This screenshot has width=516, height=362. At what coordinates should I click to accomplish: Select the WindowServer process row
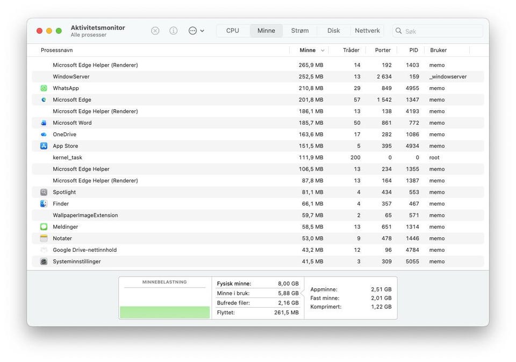click(258, 76)
